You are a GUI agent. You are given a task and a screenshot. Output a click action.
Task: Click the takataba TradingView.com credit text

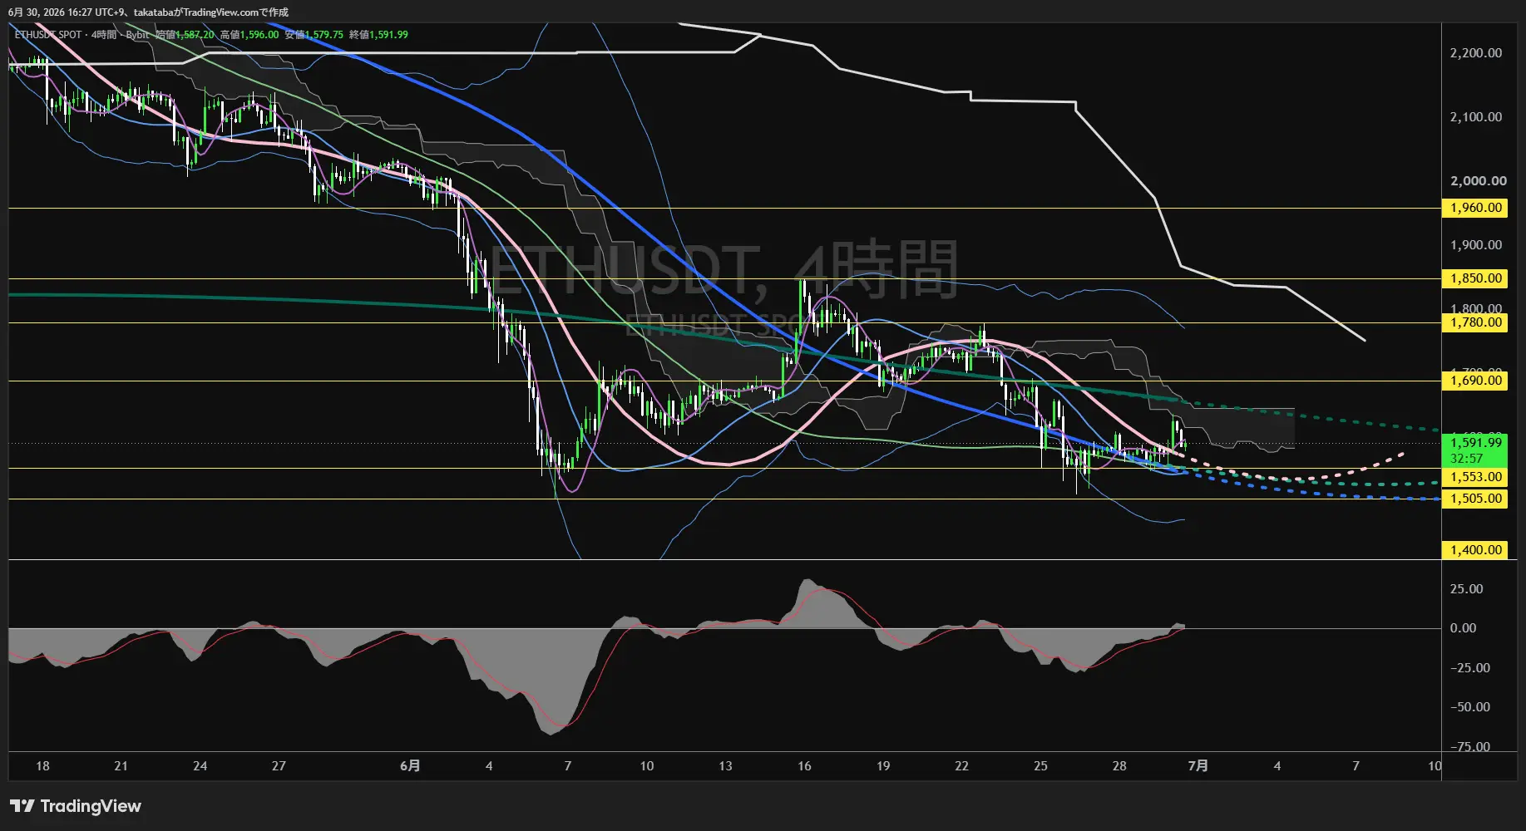click(211, 12)
